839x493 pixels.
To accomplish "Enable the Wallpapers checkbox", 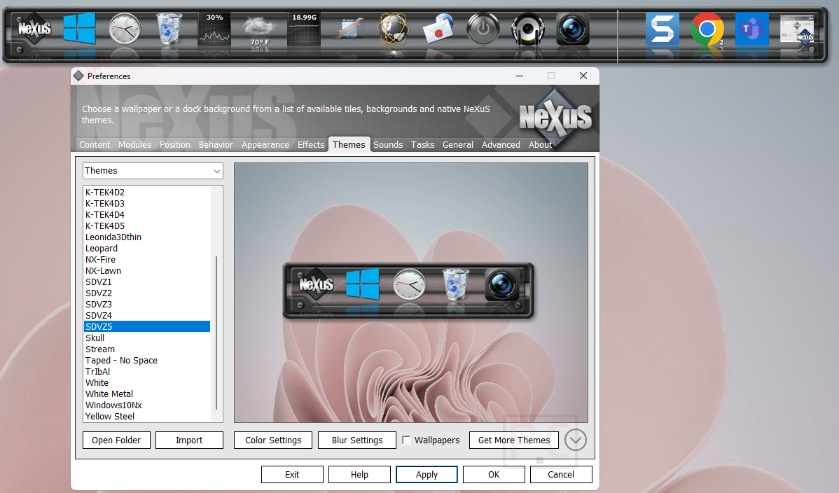I will pyautogui.click(x=406, y=440).
